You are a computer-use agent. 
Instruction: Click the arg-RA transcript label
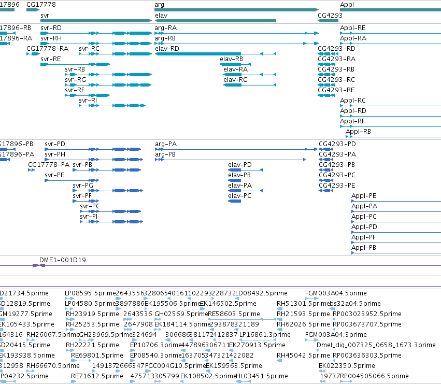point(166,28)
